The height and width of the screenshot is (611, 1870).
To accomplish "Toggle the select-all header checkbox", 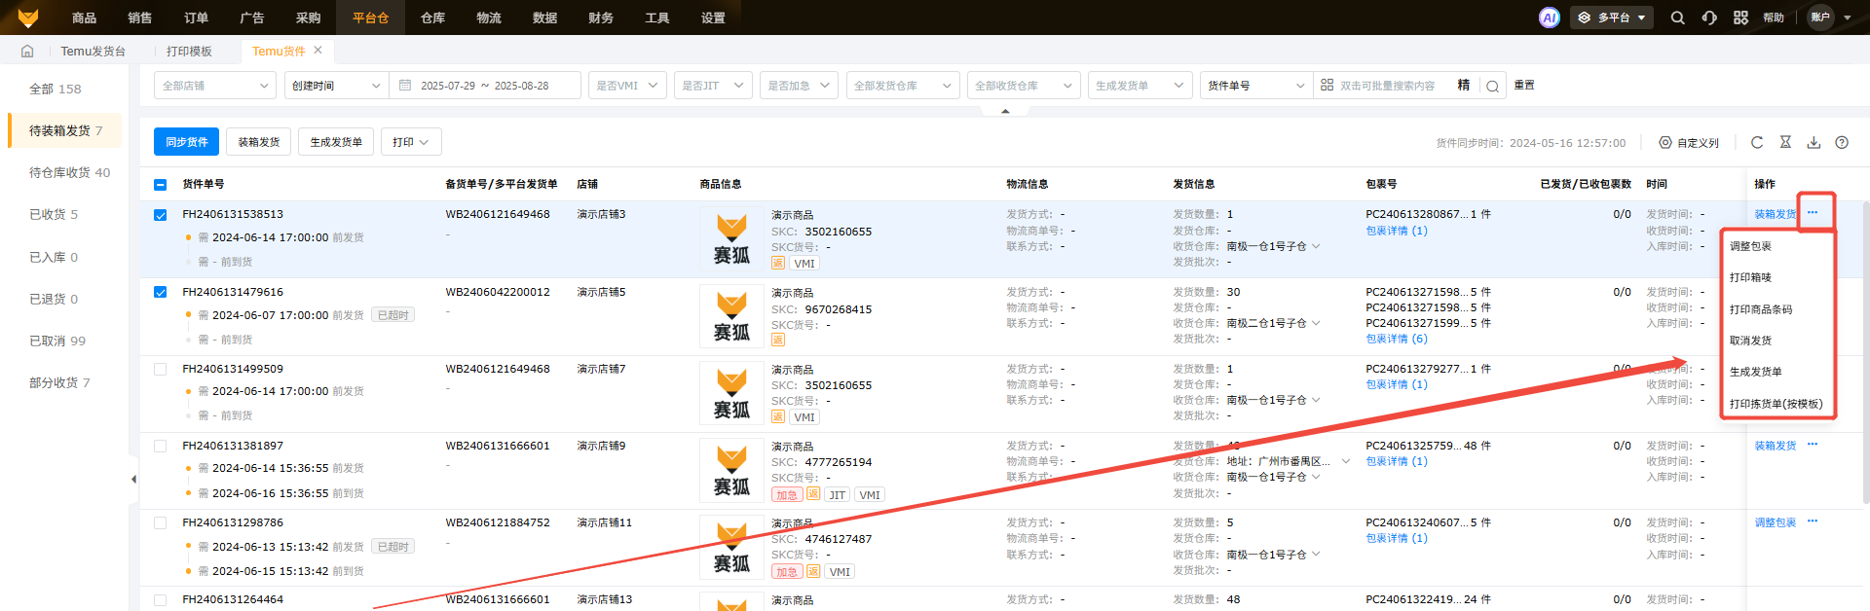I will point(161,184).
